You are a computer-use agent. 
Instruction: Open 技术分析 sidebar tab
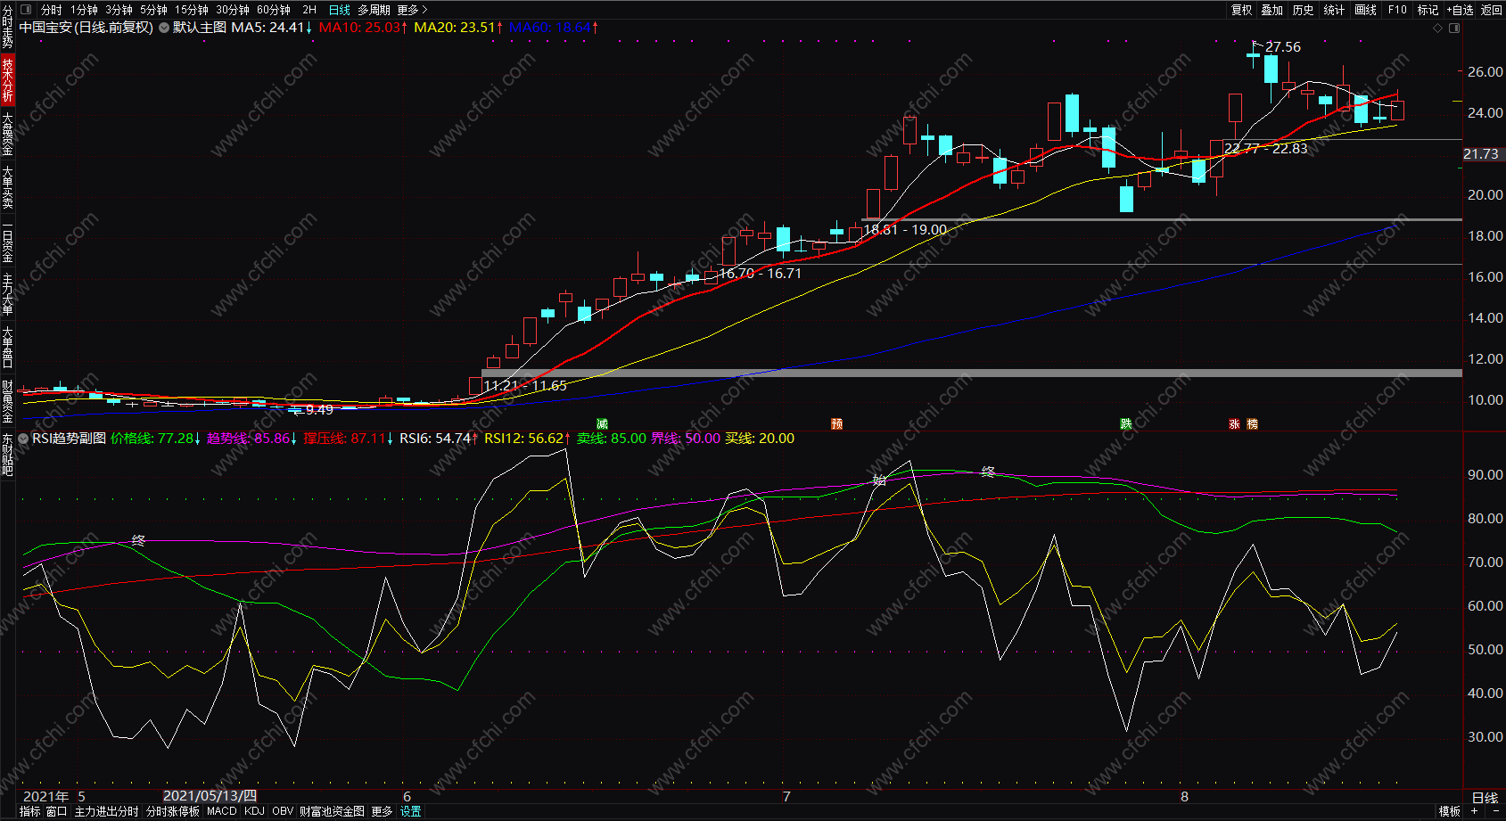[7, 80]
